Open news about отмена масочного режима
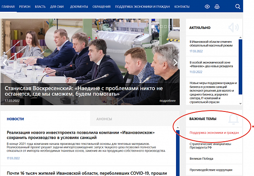Screen dimensions: 254x176 211,43
